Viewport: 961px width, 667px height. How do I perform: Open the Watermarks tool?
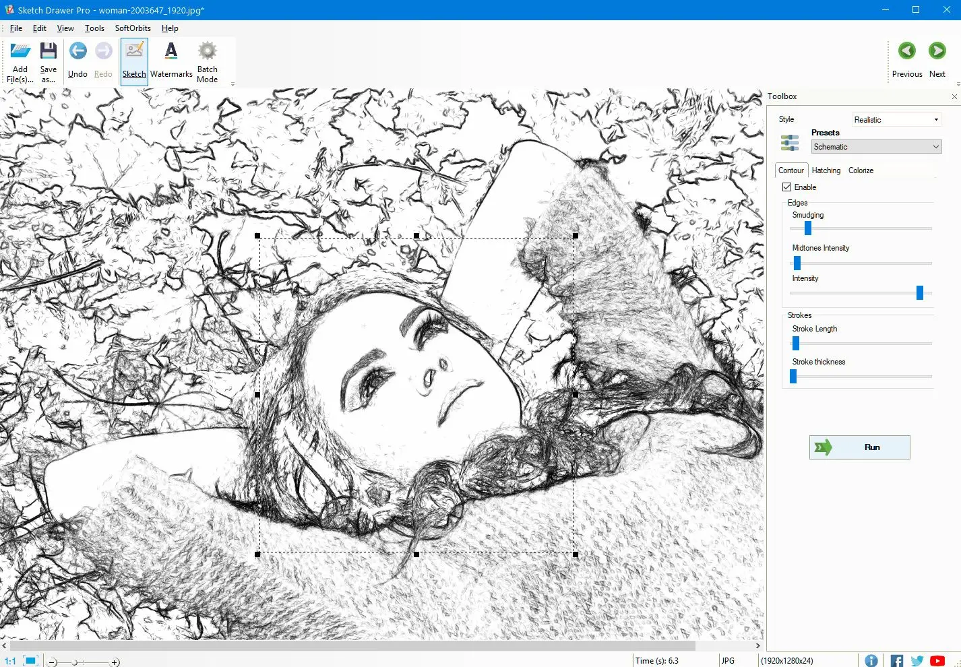point(171,61)
